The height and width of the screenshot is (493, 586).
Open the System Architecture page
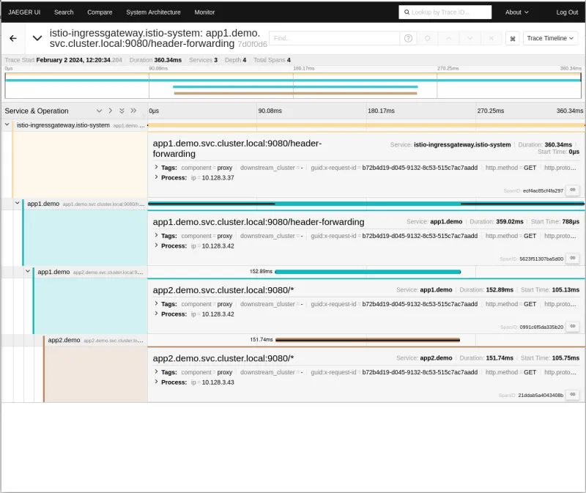point(152,12)
